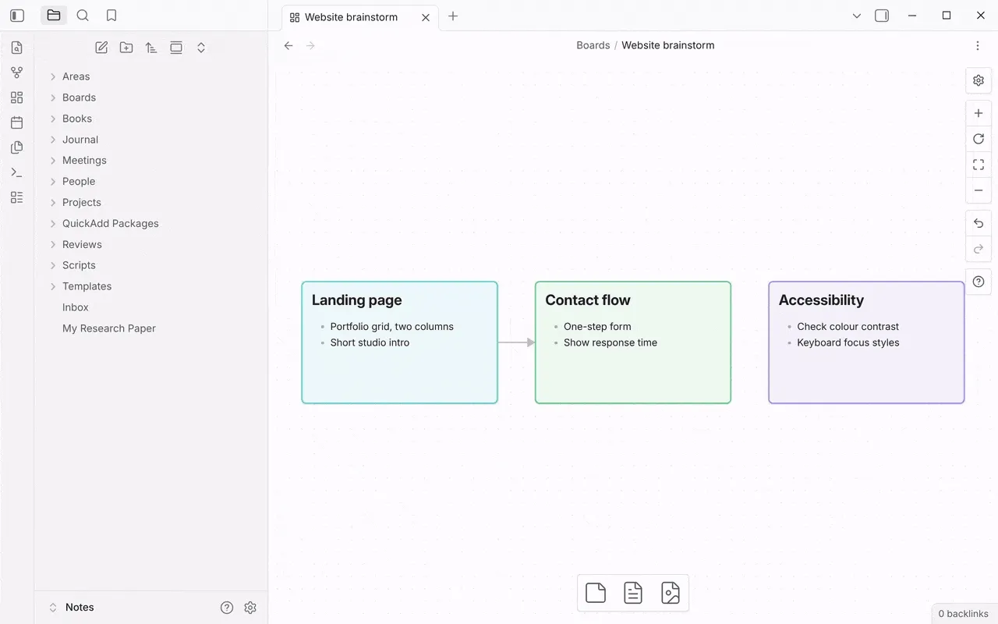Zoom out on the canvas
This screenshot has width=998, height=624.
coord(979,190)
